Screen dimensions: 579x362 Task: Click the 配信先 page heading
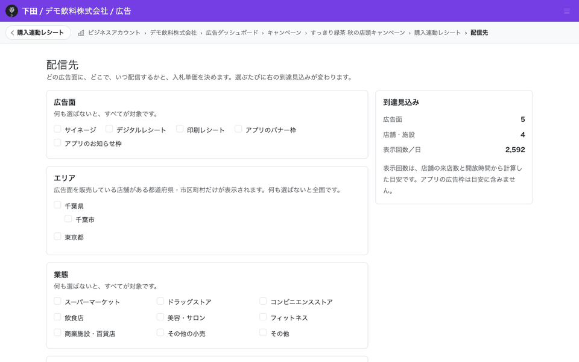(x=62, y=65)
